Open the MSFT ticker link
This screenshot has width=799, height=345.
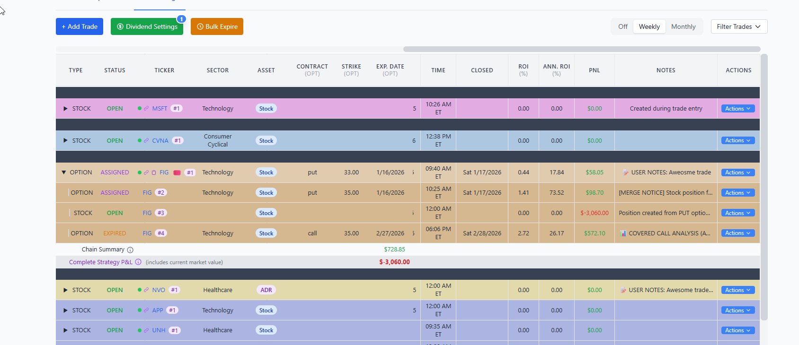point(160,109)
